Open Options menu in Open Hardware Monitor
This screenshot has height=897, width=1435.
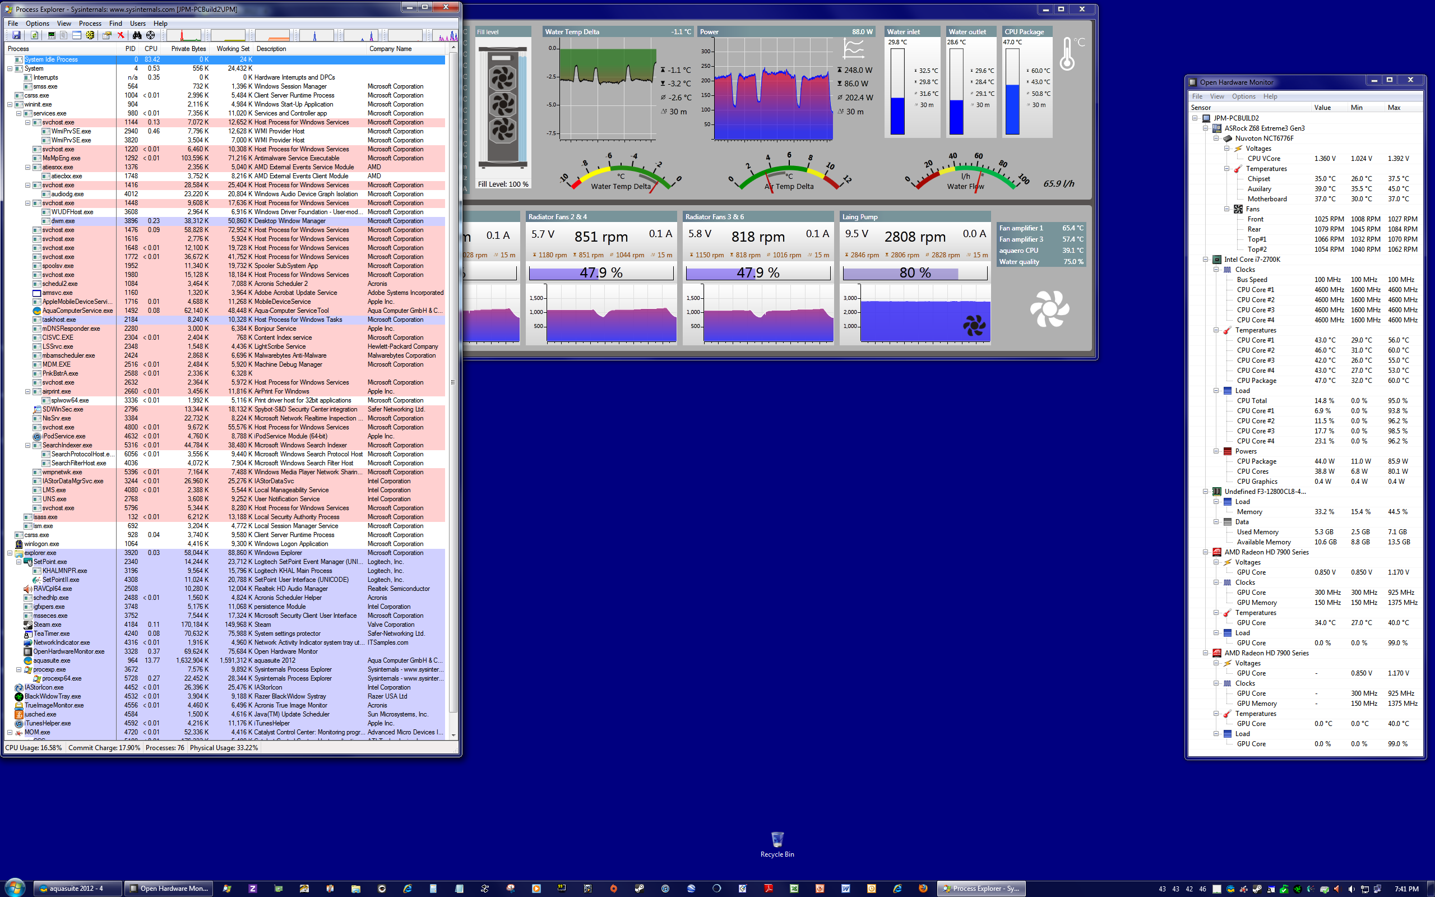(x=1243, y=96)
